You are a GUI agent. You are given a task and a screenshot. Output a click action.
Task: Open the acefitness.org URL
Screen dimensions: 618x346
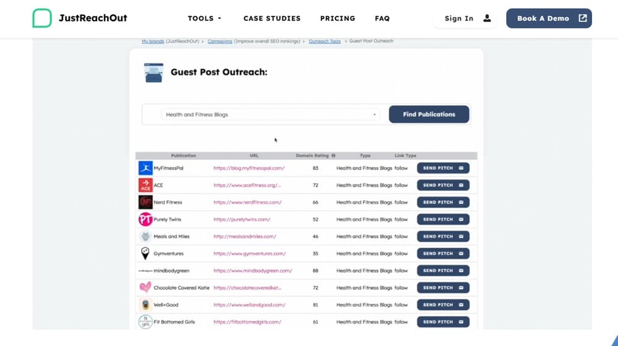pyautogui.click(x=247, y=185)
